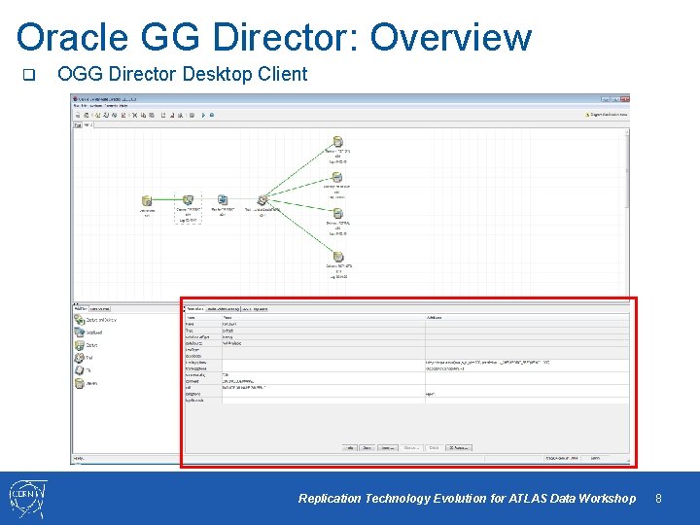Click the toolbar icon right of Play arrow

point(212,115)
